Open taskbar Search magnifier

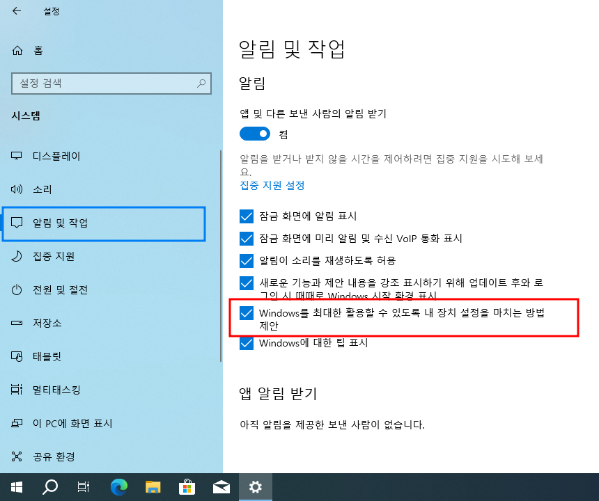tap(50, 487)
